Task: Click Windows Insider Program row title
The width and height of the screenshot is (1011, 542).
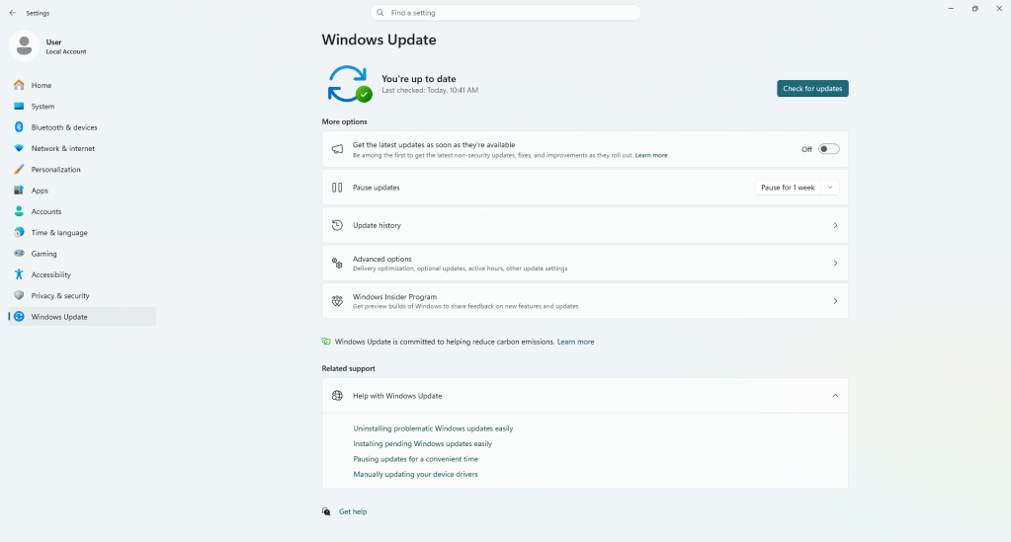Action: click(394, 297)
